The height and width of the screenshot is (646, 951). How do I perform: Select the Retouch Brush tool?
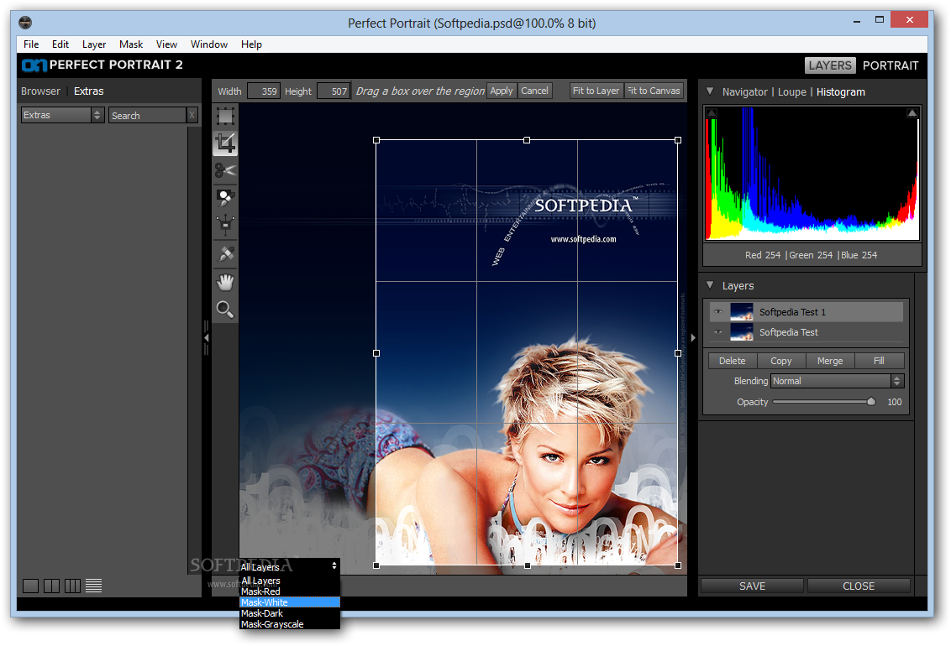226,253
